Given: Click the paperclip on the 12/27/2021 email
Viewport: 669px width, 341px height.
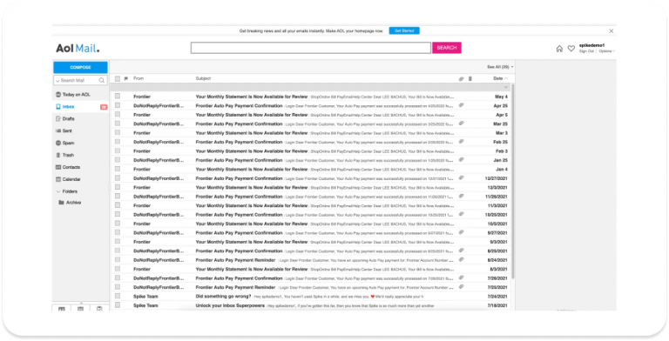Looking at the screenshot, I should 461,178.
